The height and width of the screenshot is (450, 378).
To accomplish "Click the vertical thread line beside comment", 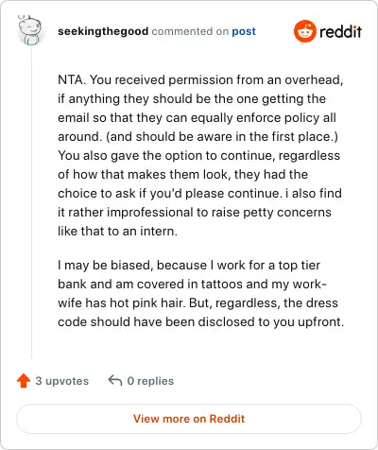I will click(31, 201).
